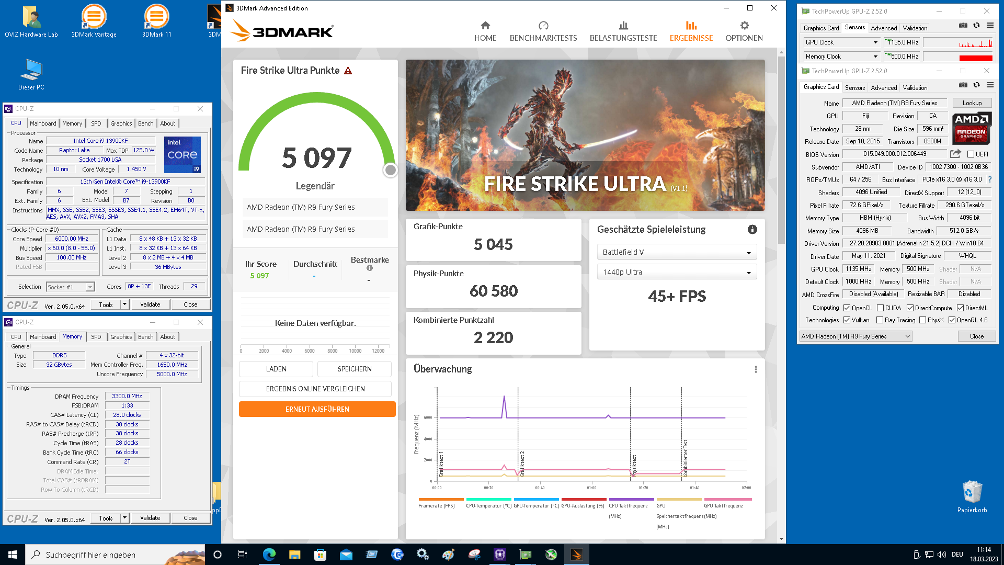Toggle the CUDA checkbox in GPU-Z
1004x565 pixels.
point(880,308)
